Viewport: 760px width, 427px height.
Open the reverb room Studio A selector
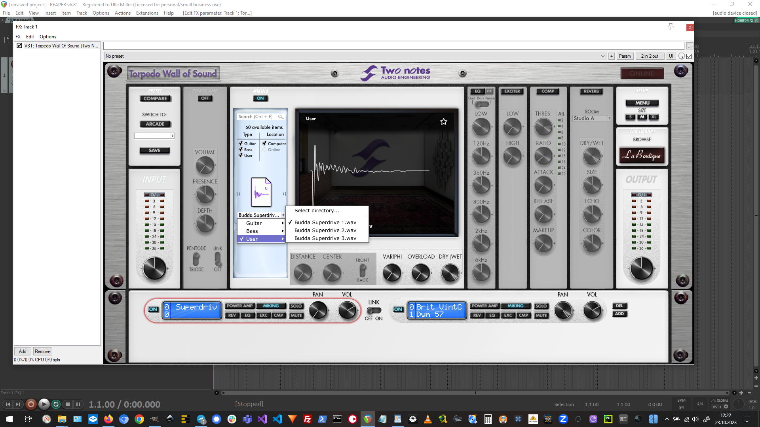(x=592, y=118)
